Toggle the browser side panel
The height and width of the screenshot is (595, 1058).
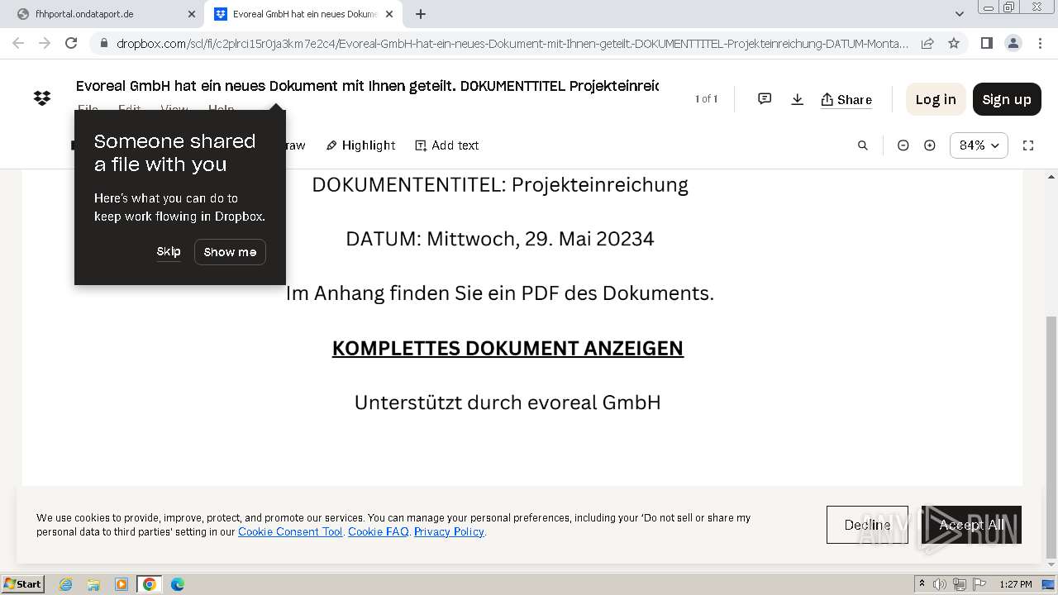[x=986, y=43]
